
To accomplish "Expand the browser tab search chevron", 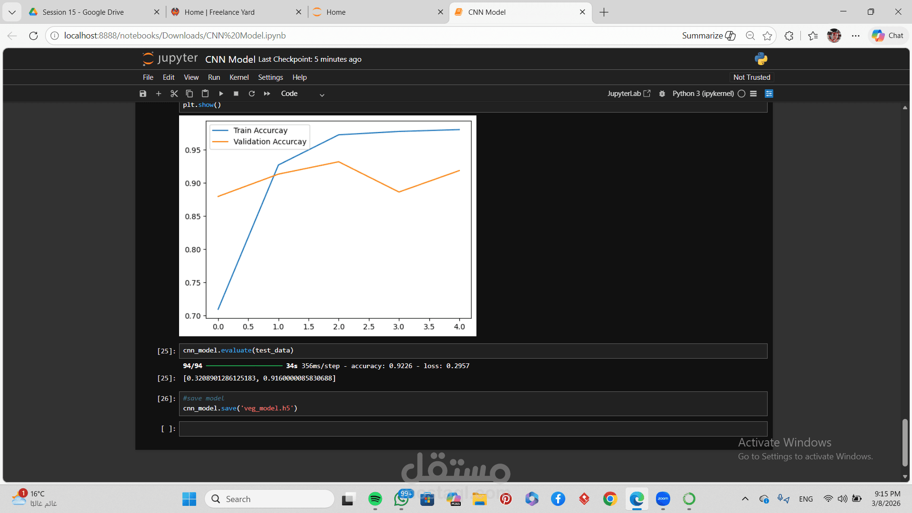I will (12, 12).
